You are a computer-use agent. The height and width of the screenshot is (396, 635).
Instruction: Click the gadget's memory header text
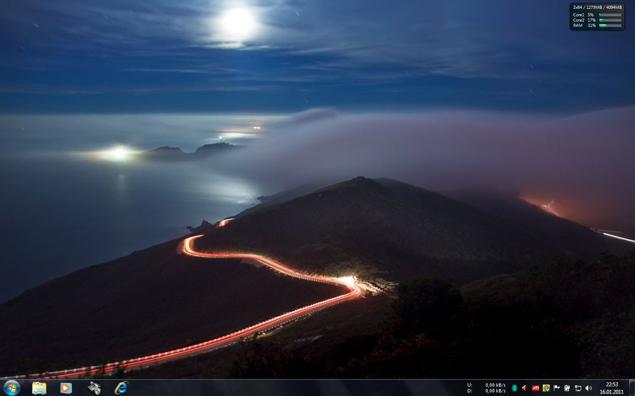tap(598, 7)
